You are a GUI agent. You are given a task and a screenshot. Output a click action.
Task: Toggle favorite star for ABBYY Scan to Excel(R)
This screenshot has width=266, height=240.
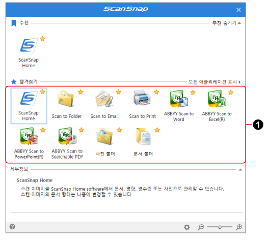(231, 93)
